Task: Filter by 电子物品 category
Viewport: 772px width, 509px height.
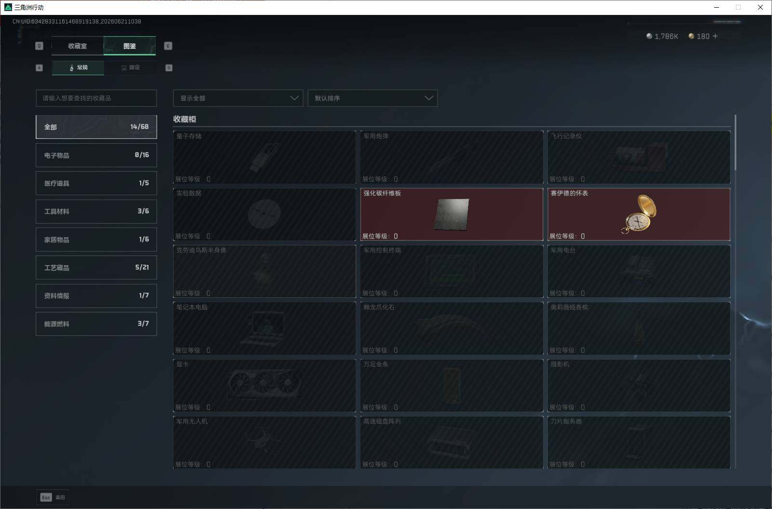Action: pyautogui.click(x=96, y=155)
